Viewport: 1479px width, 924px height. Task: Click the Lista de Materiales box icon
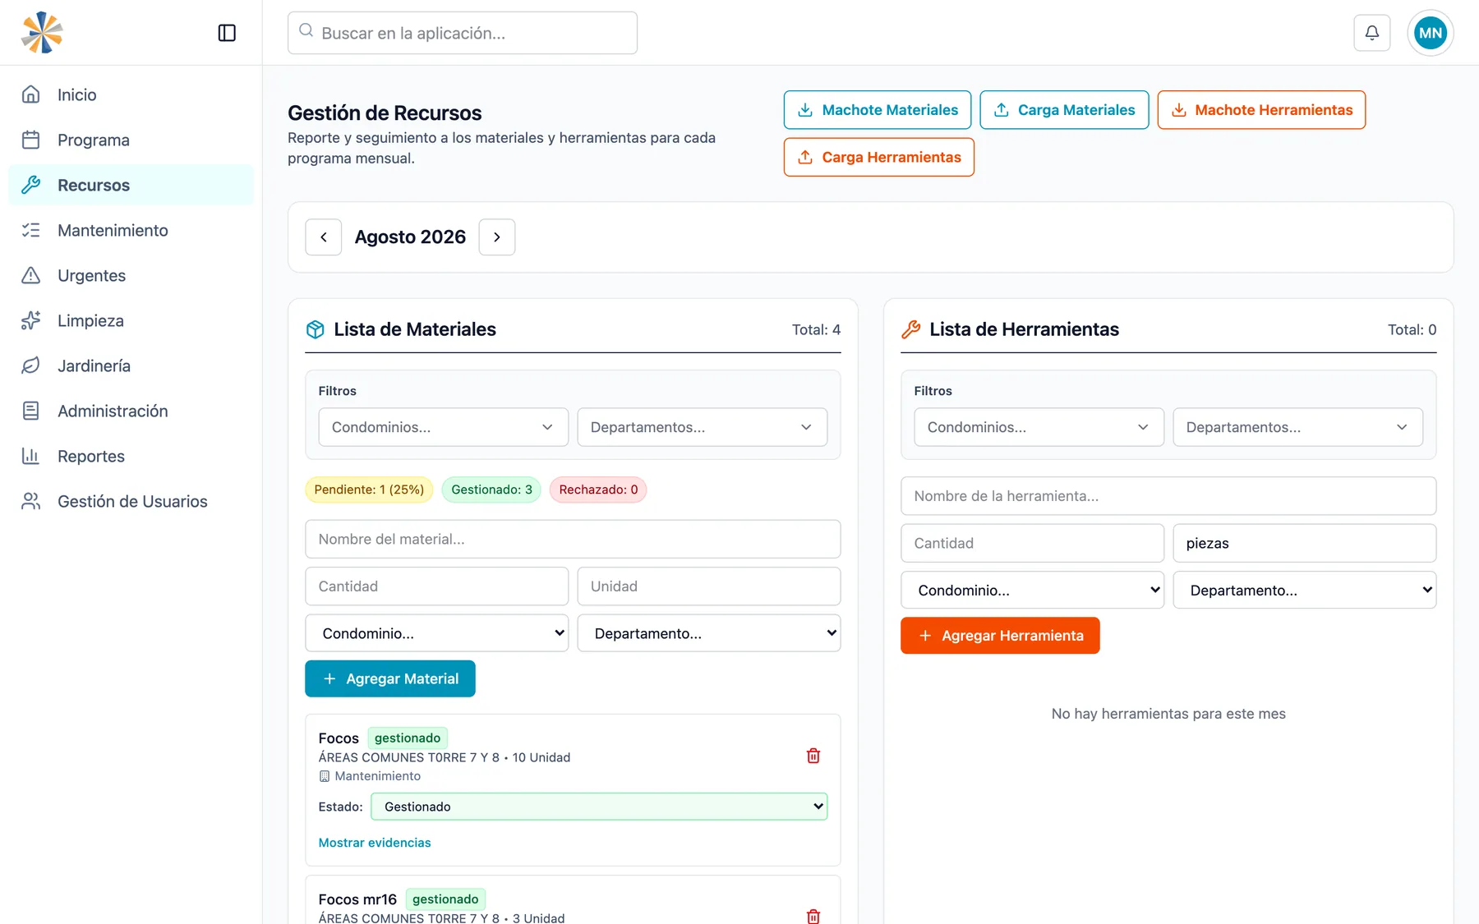click(316, 329)
